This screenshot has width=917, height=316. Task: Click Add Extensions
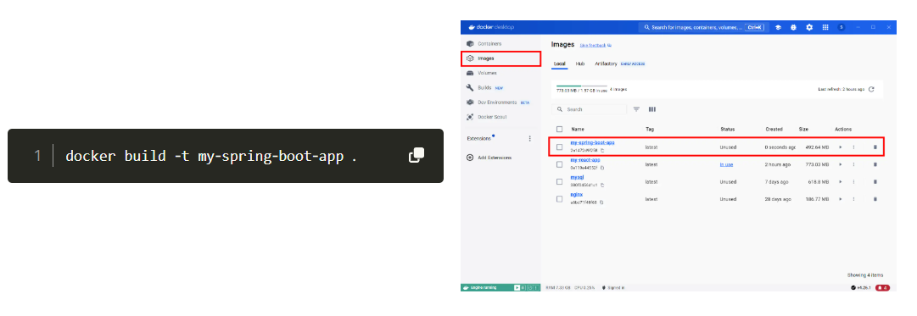pos(489,158)
